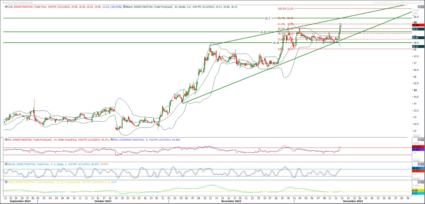Click November 2023 on the time axis
This screenshot has height=204, width=425.
pyautogui.click(x=231, y=201)
